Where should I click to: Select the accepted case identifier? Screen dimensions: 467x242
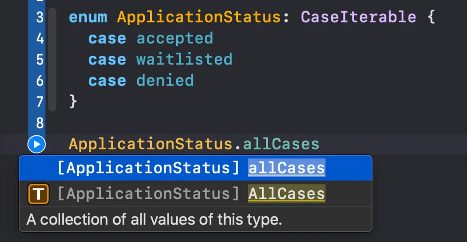coord(174,38)
